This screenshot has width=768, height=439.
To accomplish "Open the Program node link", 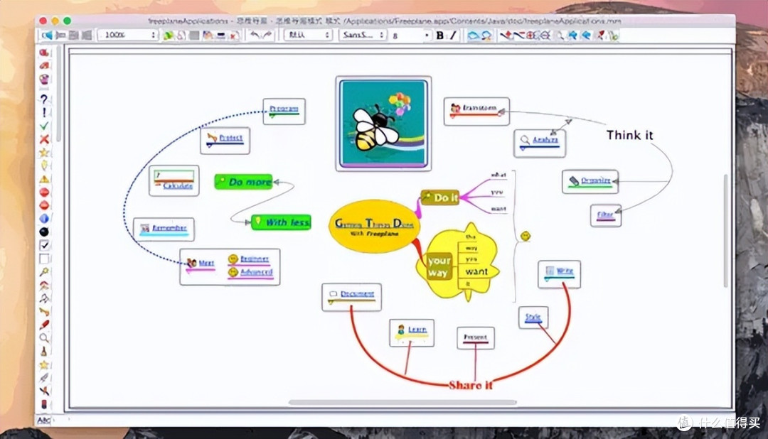I will pyautogui.click(x=284, y=109).
